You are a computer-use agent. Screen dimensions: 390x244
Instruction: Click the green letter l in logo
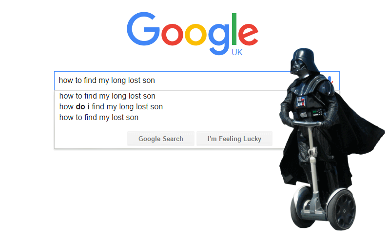click(234, 29)
